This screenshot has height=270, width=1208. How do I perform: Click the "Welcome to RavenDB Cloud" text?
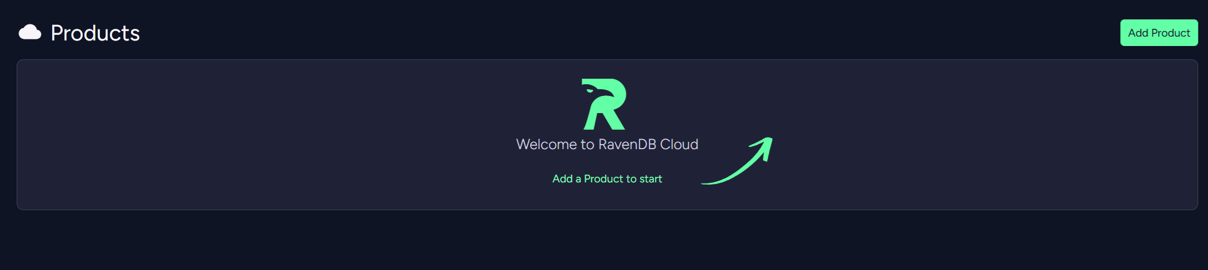[x=607, y=144]
